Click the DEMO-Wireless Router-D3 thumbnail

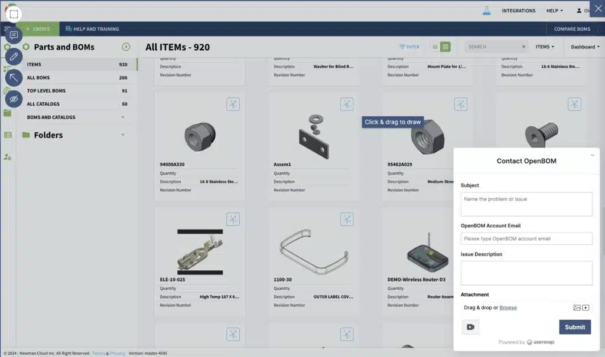pos(428,253)
